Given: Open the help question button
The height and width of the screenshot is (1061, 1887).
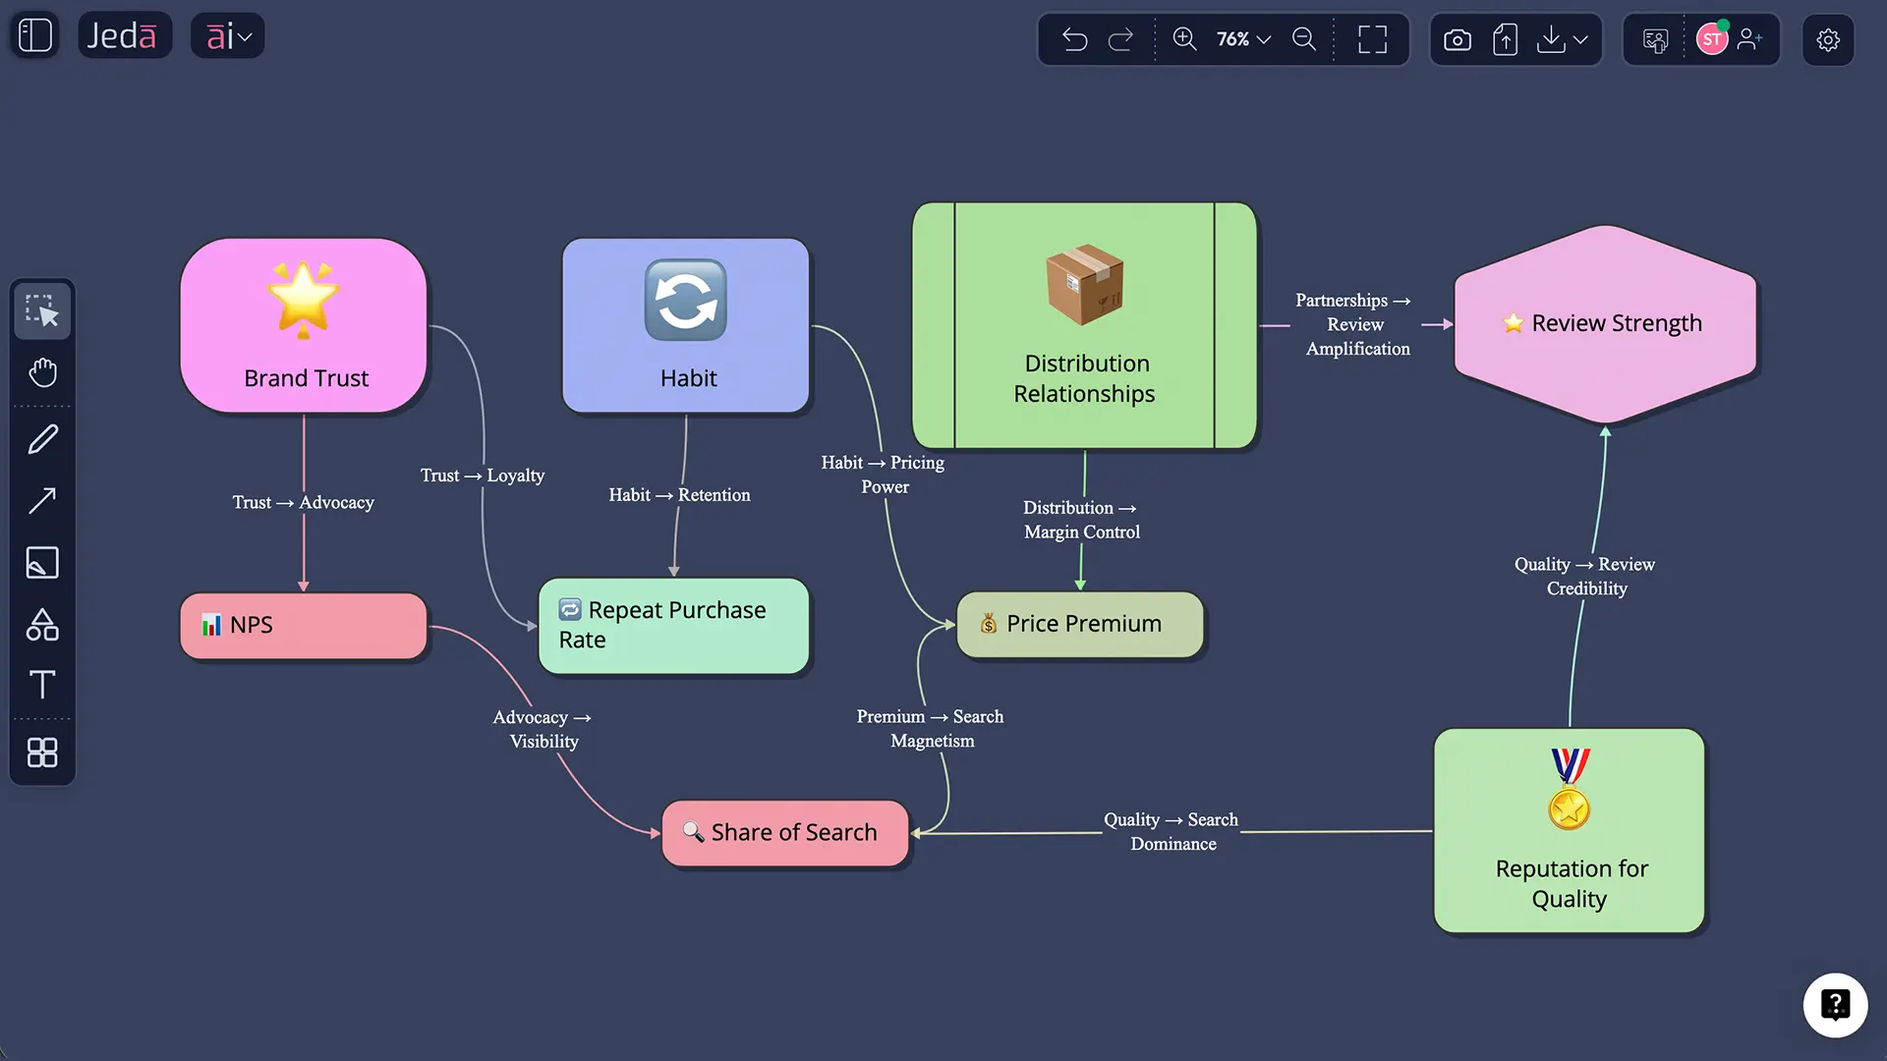Looking at the screenshot, I should point(1835,1005).
